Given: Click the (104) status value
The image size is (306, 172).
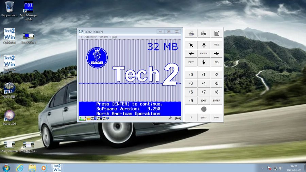Looking at the screenshot, I should (x=178, y=118).
